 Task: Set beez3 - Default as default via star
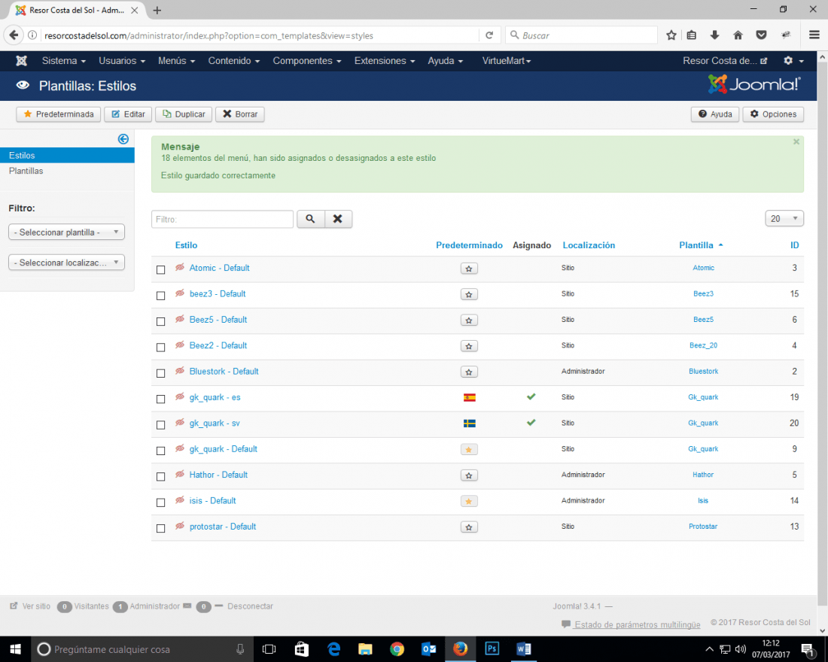point(469,294)
